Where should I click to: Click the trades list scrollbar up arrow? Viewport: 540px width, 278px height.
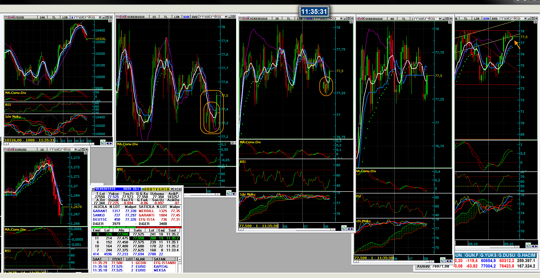pos(179,259)
